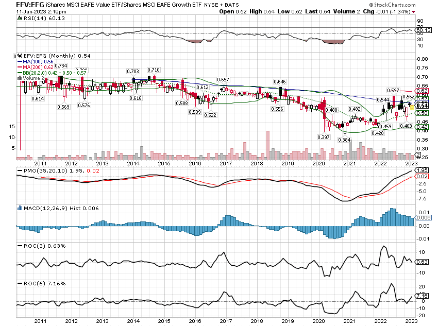This screenshot has width=438, height=326.
Task: Click the MA(200) 0.62 legend label
Action: point(38,67)
